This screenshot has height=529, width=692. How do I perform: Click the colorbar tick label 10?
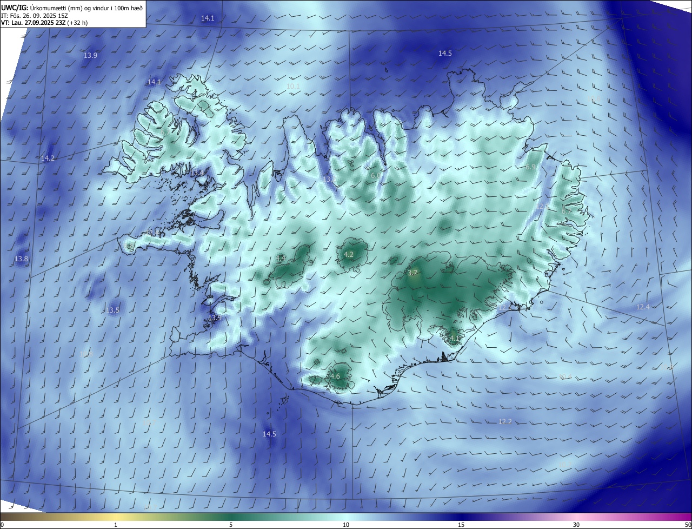(x=346, y=525)
